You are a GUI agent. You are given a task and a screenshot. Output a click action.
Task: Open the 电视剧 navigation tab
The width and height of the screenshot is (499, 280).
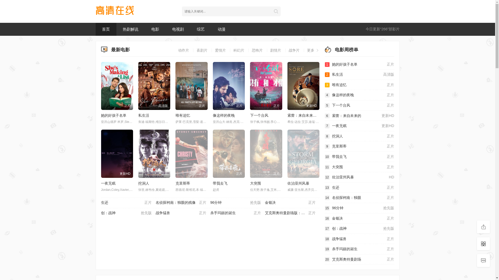[x=178, y=29]
